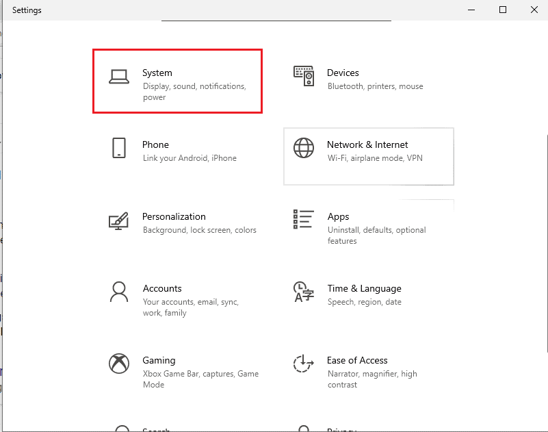Open the Devices settings title
Viewport: 548px width, 432px height.
click(343, 73)
